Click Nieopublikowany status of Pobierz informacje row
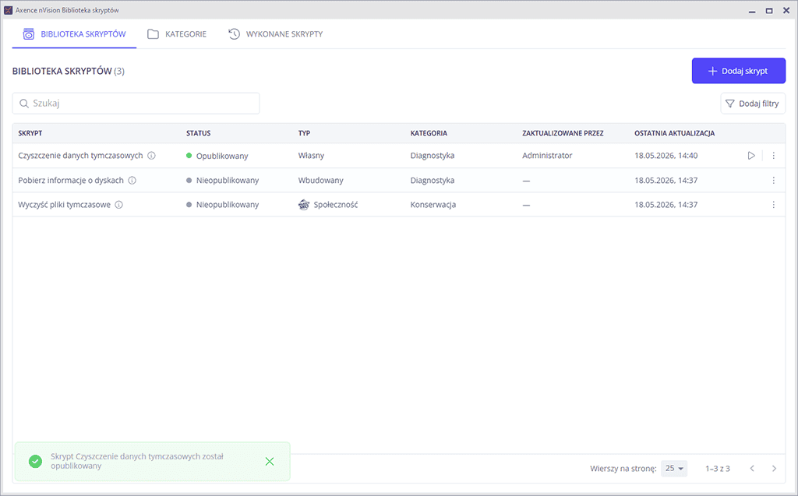Viewport: 798px width, 496px height. pos(222,180)
